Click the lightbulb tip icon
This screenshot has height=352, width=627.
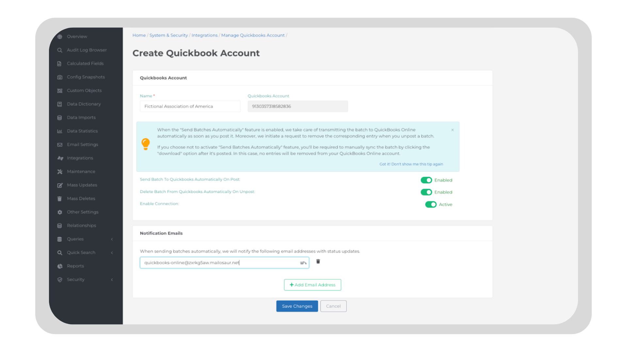[146, 144]
